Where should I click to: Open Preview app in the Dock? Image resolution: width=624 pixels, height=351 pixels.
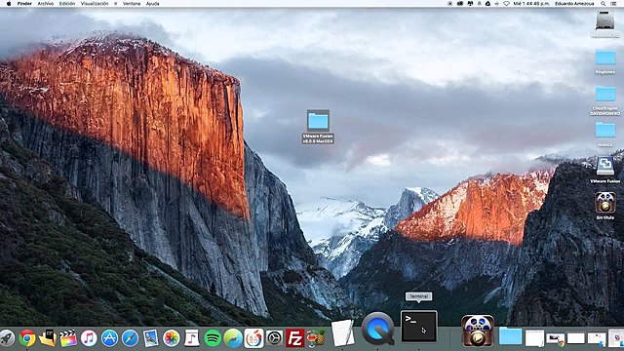151,338
